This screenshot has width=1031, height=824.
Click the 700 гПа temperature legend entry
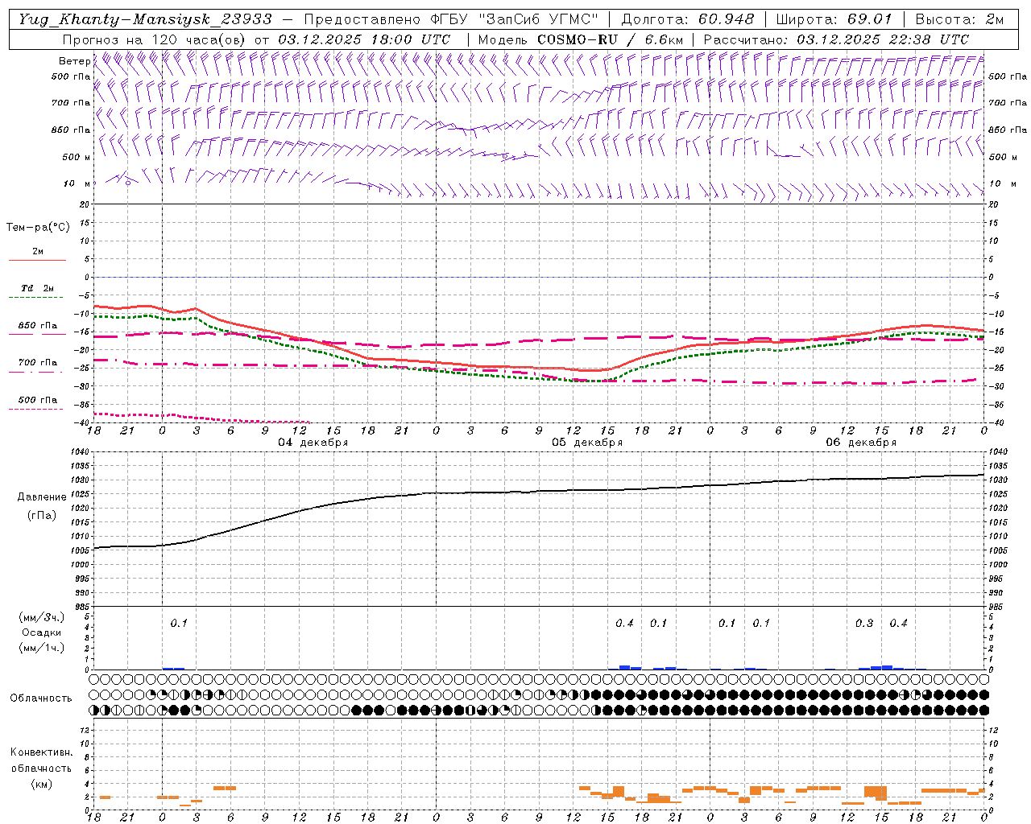click(x=38, y=363)
